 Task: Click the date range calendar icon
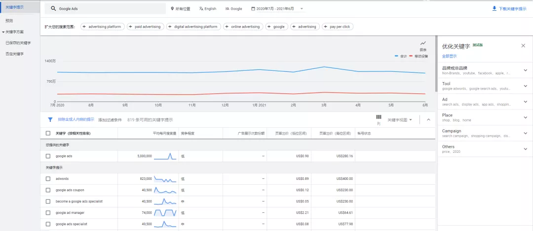click(x=253, y=9)
